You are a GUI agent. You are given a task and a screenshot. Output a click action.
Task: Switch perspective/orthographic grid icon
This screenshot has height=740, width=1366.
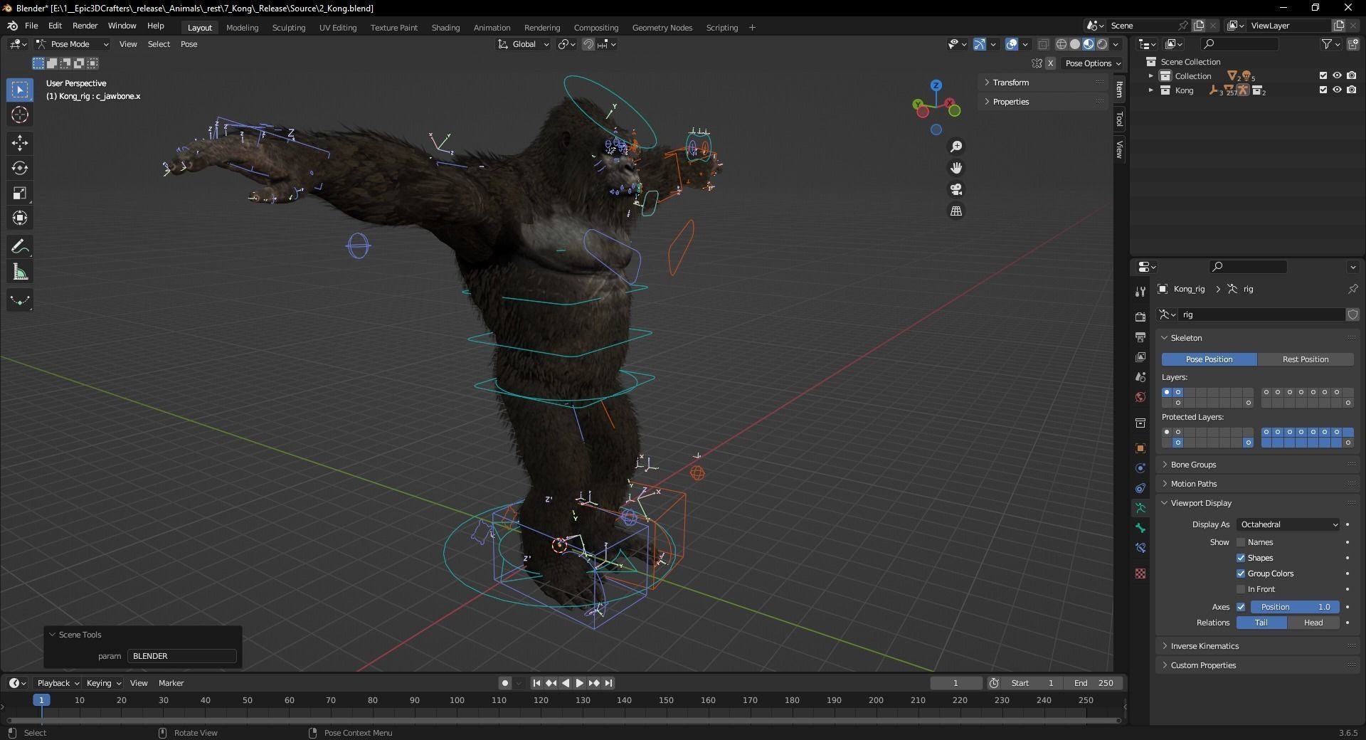coord(956,211)
